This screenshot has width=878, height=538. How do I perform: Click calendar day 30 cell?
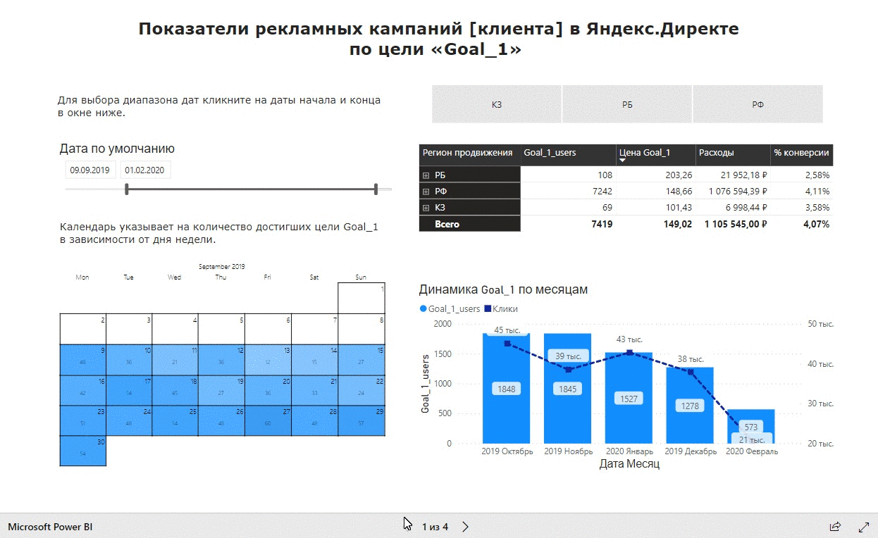pyautogui.click(x=82, y=451)
